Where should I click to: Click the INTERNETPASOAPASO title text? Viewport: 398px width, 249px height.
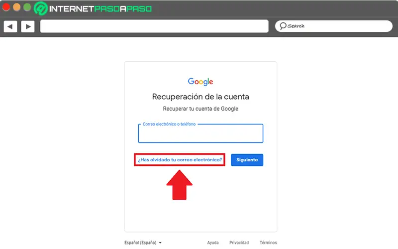(100, 9)
